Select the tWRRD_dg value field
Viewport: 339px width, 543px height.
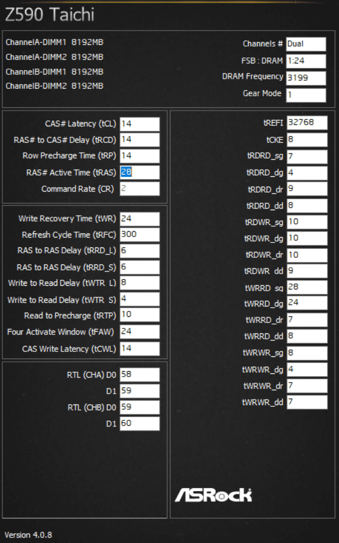307,303
